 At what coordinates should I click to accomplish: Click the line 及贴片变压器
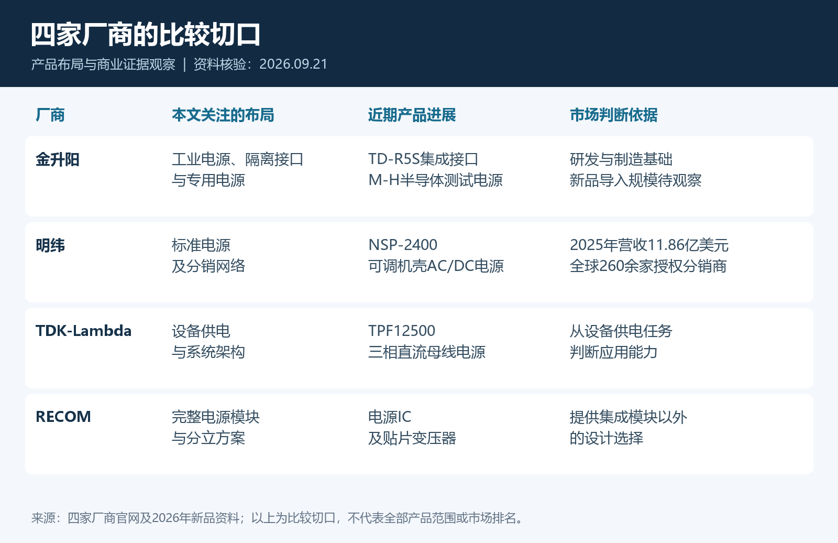(x=412, y=438)
